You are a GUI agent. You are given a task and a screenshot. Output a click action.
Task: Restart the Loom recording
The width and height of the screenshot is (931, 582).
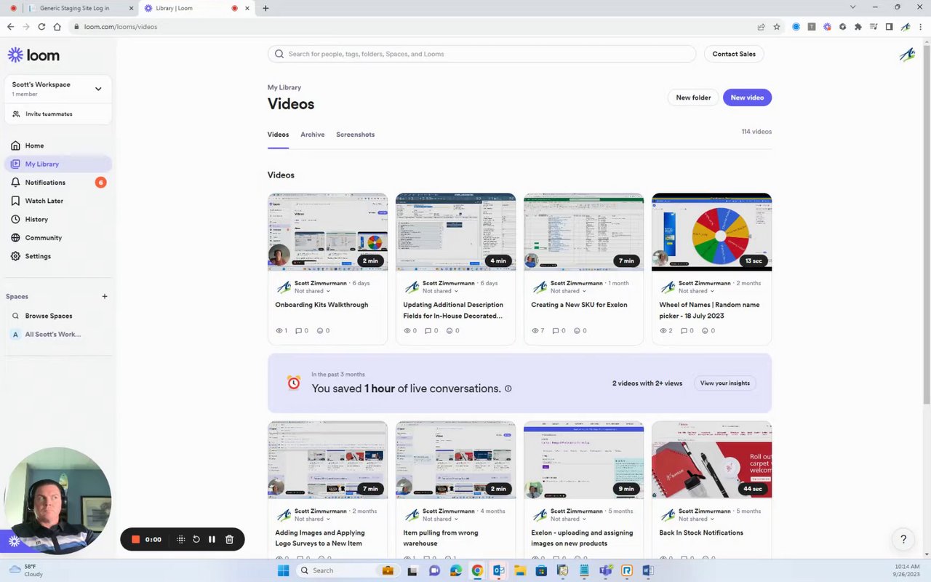click(196, 539)
